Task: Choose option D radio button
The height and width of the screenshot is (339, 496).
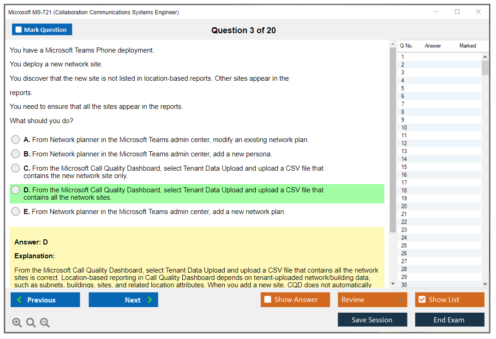Action: point(16,190)
